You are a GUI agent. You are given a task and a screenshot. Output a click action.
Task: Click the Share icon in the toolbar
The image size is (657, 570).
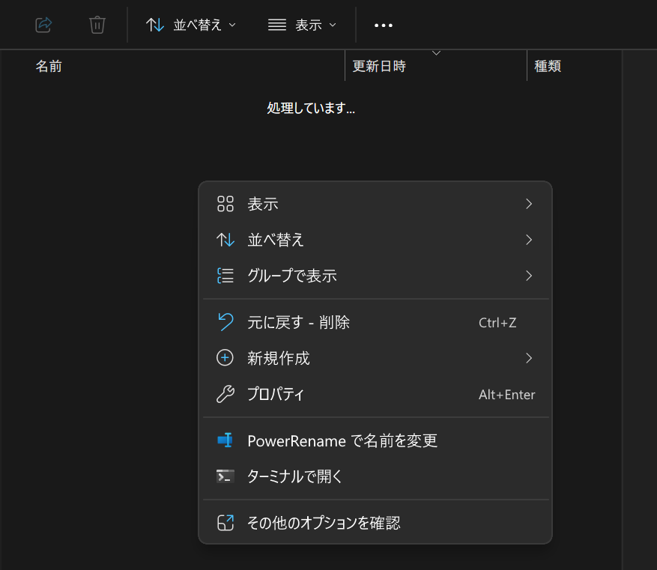tap(43, 25)
